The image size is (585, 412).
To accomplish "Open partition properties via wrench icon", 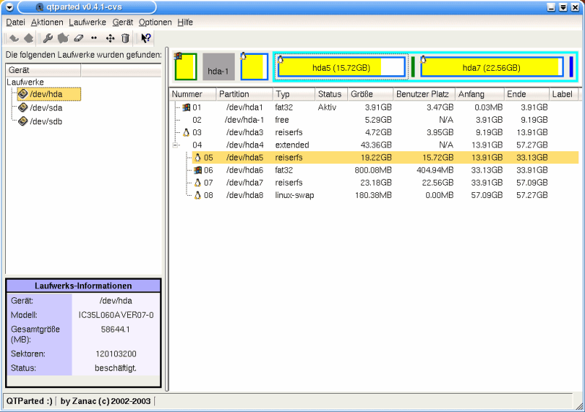I will tap(48, 38).
